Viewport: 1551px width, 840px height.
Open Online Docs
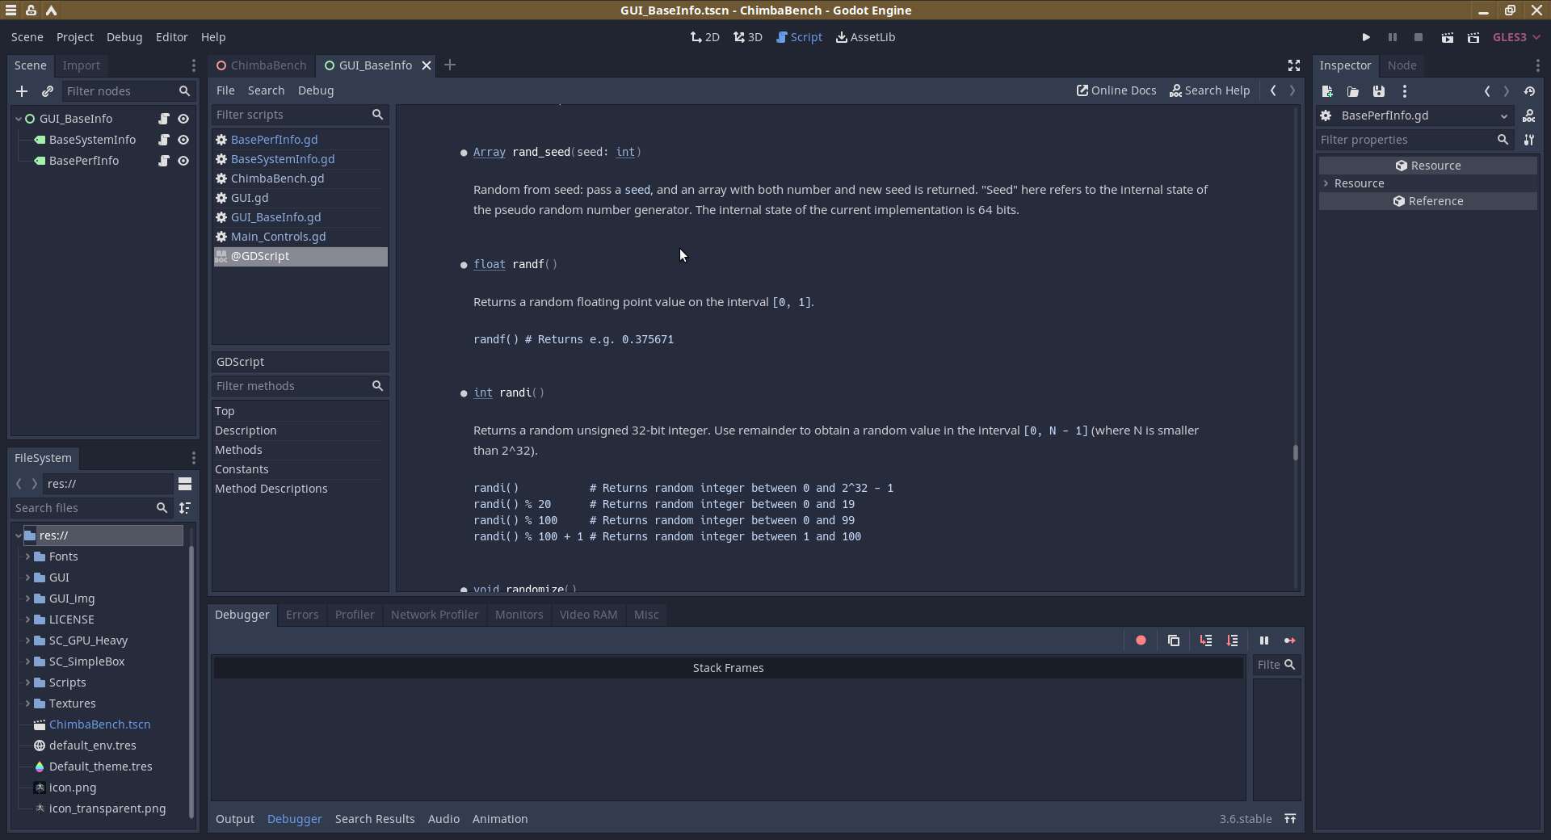pos(1116,90)
